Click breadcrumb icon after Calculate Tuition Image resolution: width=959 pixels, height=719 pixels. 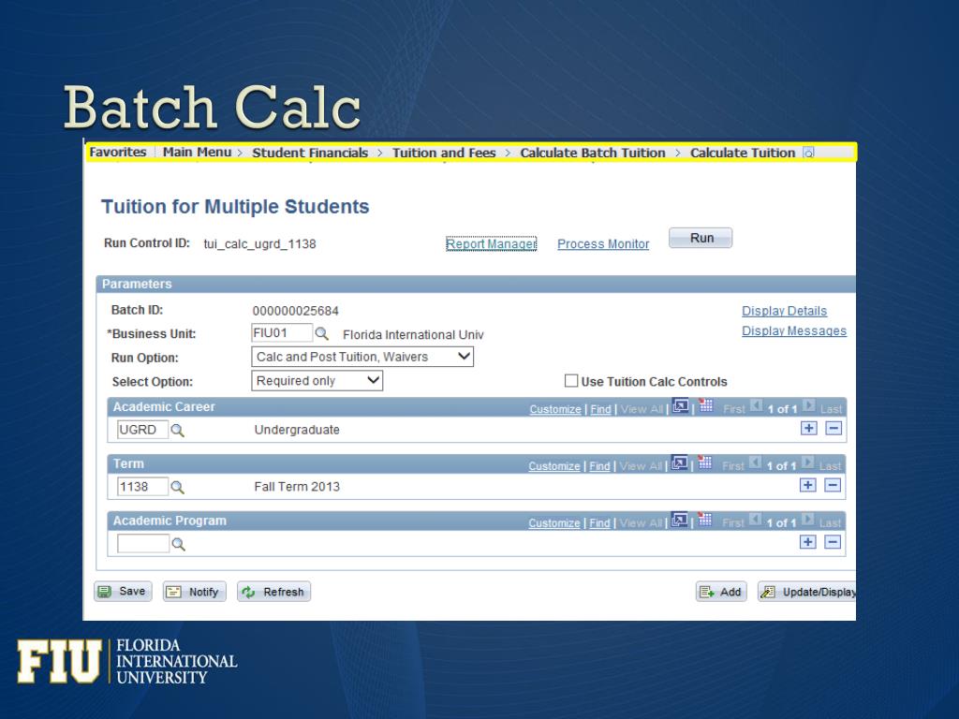808,153
